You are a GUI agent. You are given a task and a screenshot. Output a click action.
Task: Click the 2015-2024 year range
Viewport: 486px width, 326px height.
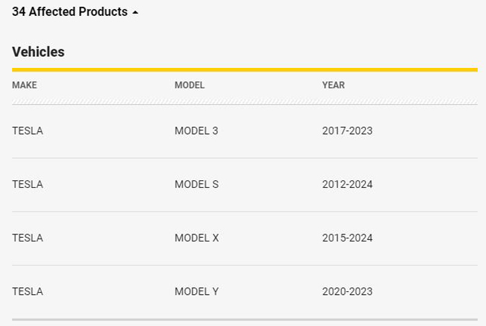coord(347,238)
